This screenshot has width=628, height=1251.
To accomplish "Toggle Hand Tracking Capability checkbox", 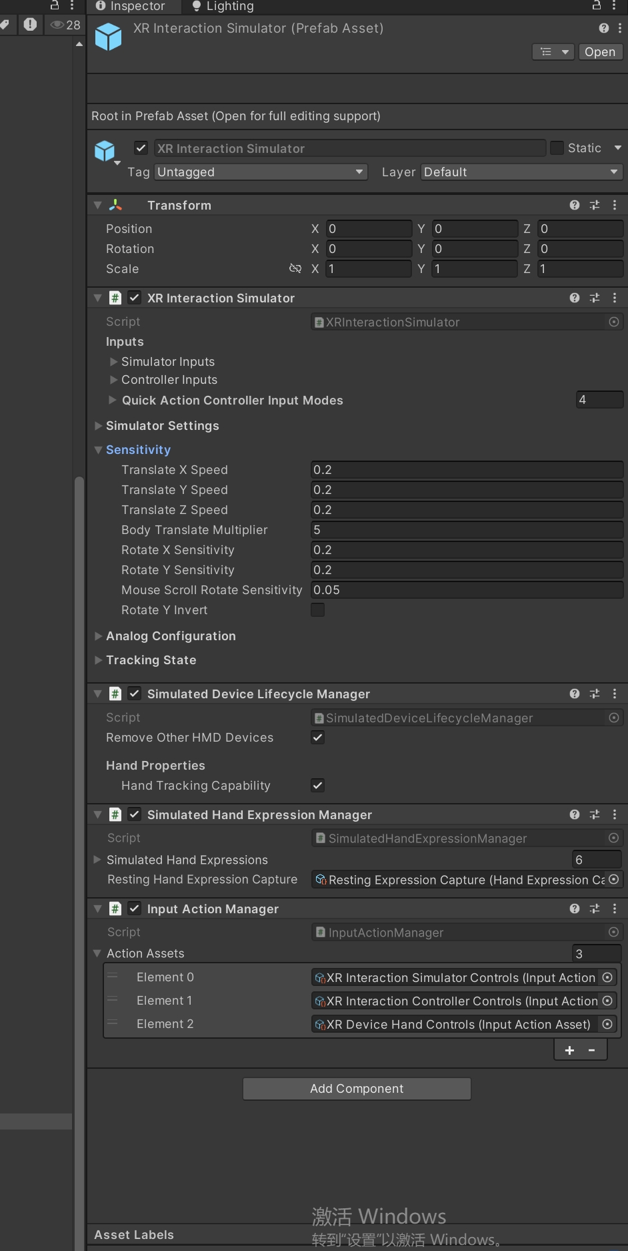I will tap(318, 786).
